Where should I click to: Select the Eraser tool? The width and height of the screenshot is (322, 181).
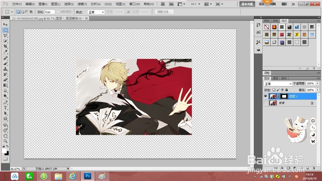point(5,80)
